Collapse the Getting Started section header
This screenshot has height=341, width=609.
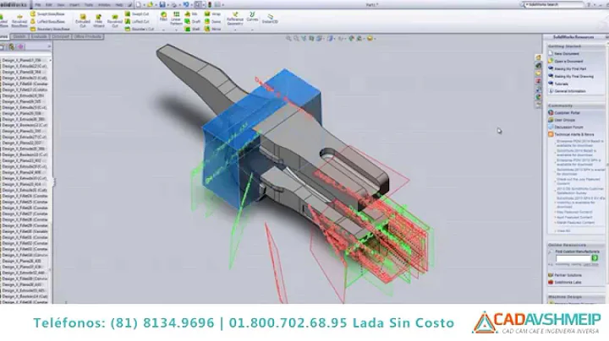tap(576, 46)
